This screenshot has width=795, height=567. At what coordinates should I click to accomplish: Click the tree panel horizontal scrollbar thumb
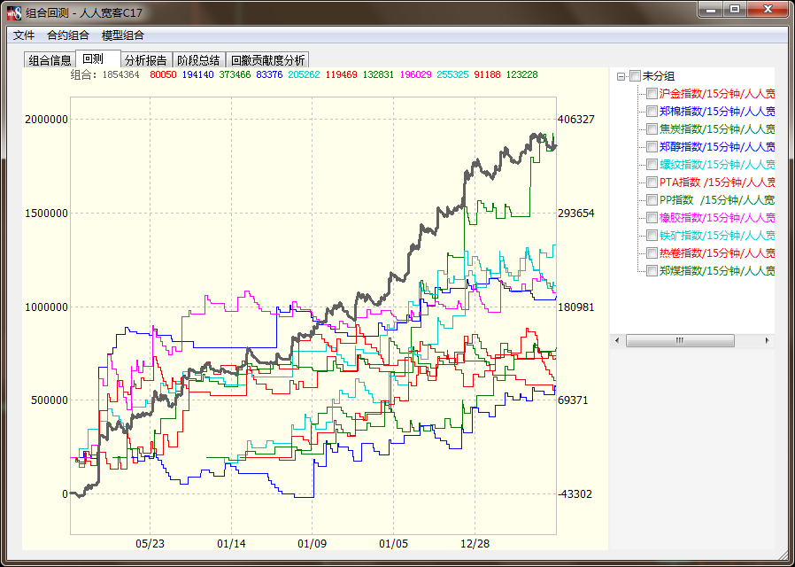680,340
